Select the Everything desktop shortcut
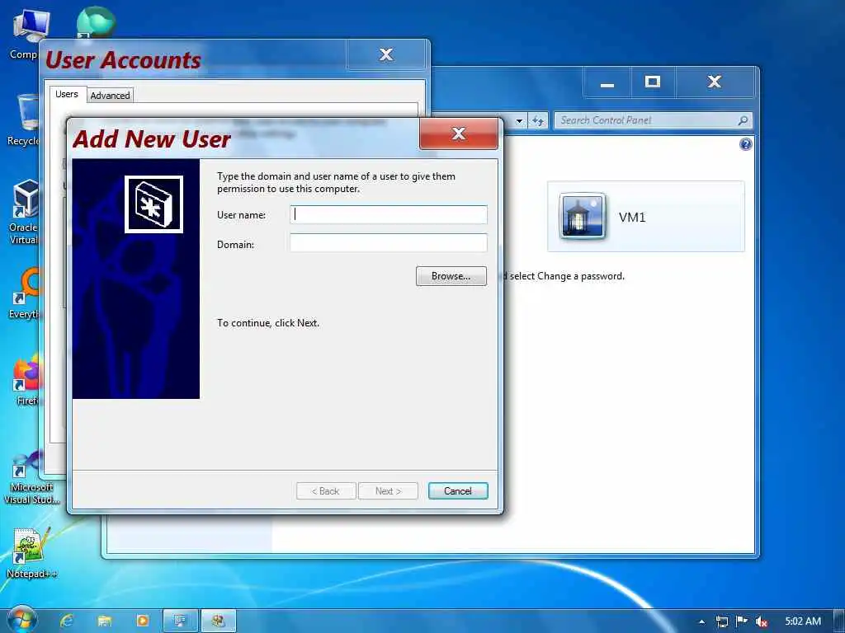Screen dimensions: 845x633 pyautogui.click(x=26, y=293)
